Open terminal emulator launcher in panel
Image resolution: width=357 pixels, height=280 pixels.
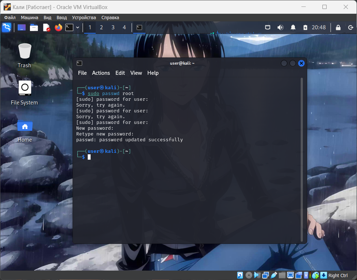tap(69, 27)
